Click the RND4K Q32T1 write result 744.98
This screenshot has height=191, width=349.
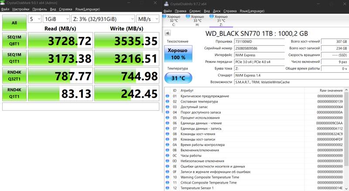pos(127,75)
